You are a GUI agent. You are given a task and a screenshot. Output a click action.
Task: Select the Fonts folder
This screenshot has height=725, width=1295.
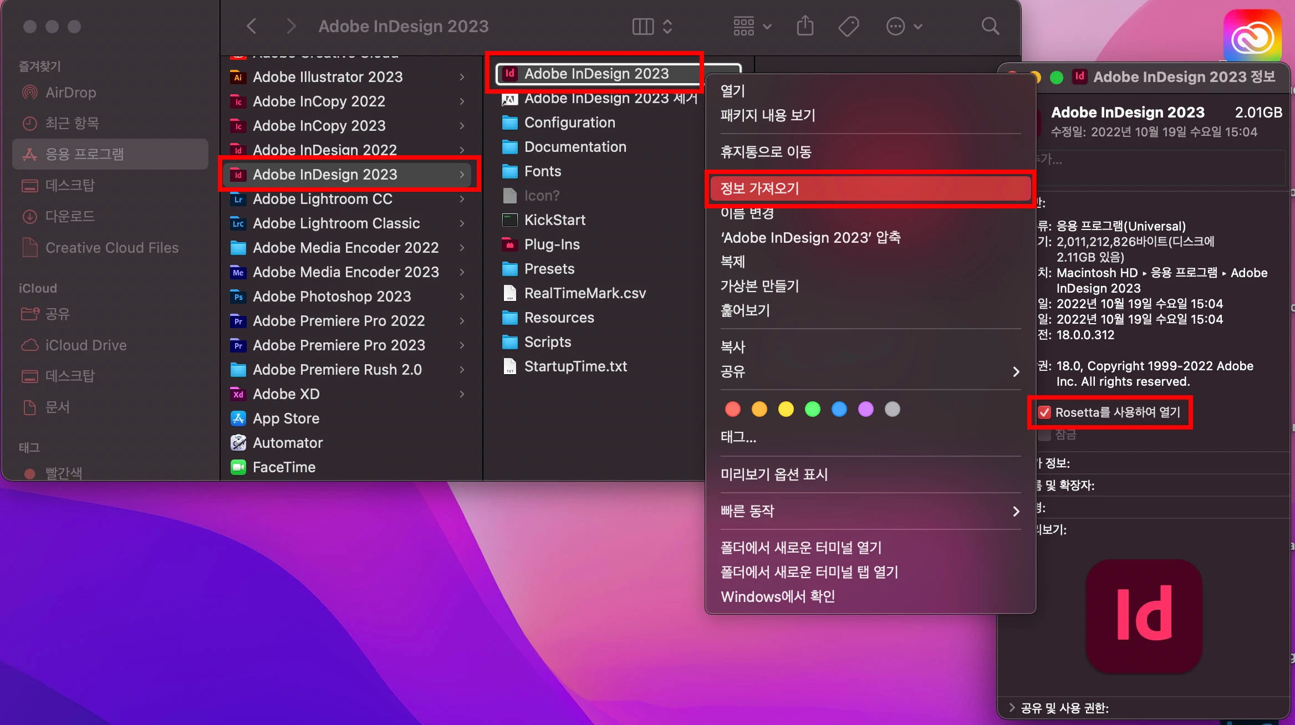coord(542,171)
